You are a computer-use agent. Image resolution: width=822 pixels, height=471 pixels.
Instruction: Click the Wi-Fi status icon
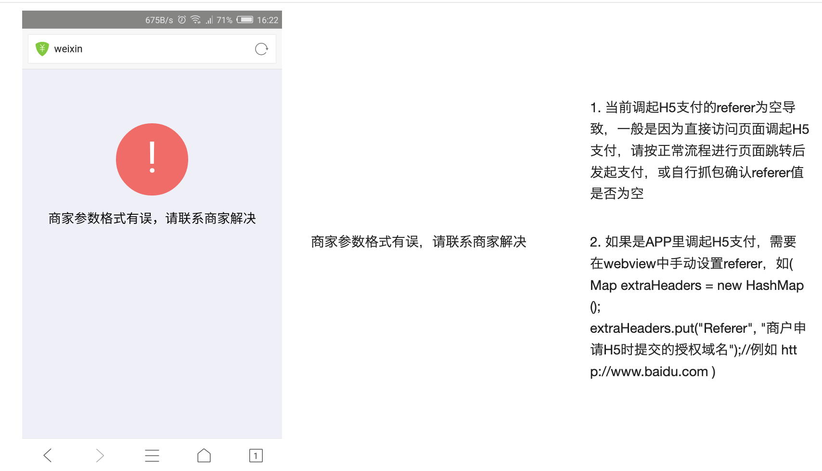[195, 20]
